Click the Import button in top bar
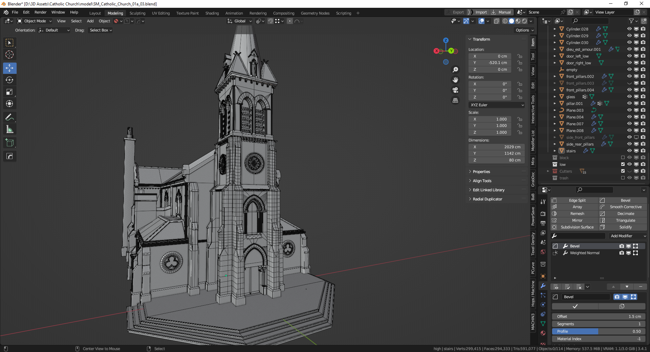650x352 pixels. 478,12
